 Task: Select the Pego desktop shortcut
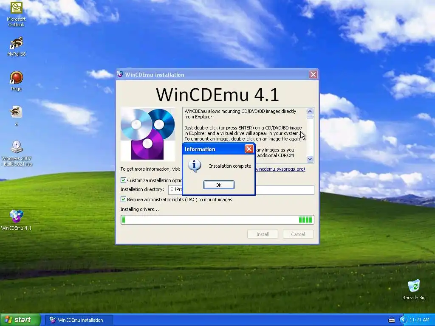[16, 81]
